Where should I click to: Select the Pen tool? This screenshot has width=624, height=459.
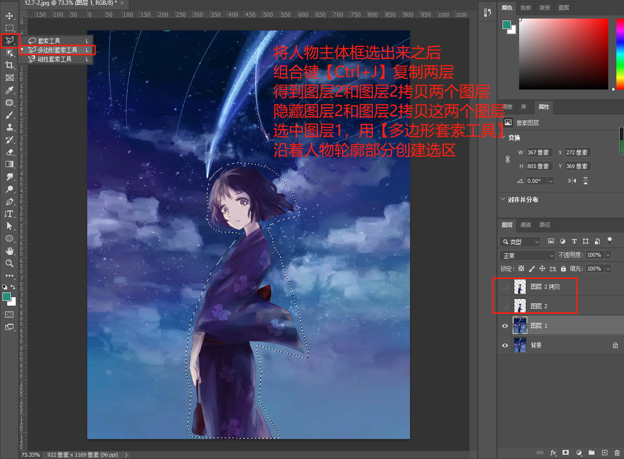(x=9, y=201)
